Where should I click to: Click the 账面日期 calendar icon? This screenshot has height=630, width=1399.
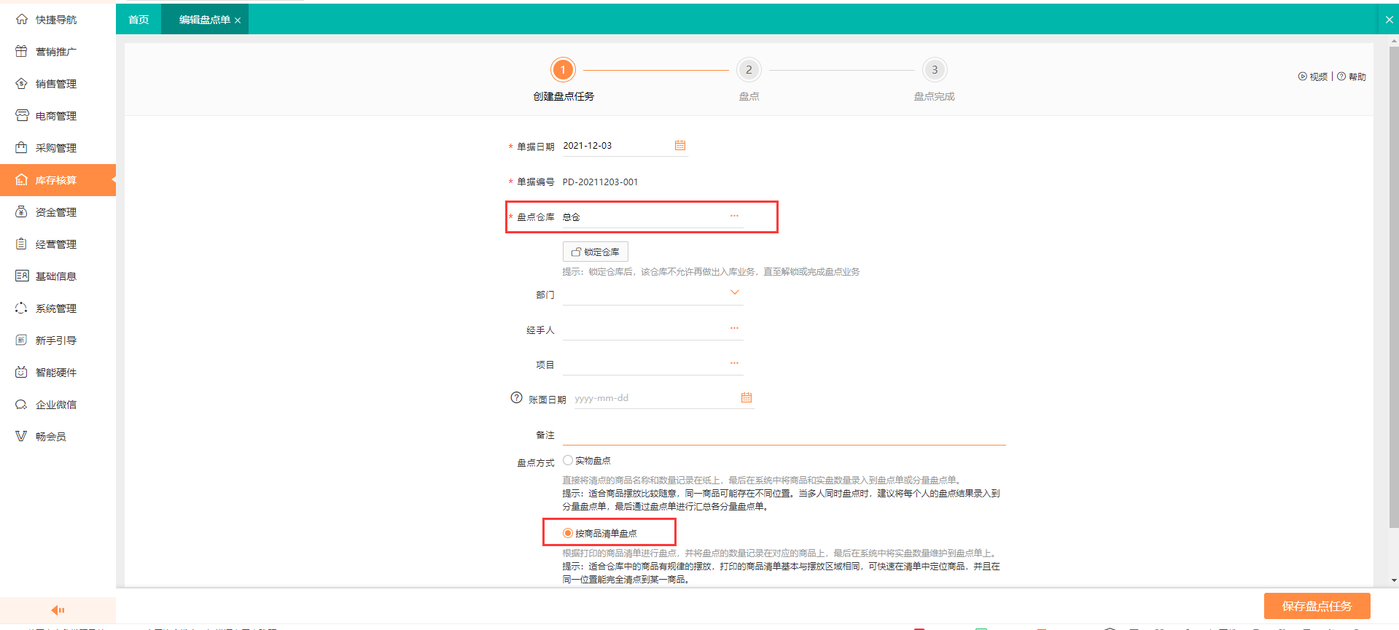746,397
